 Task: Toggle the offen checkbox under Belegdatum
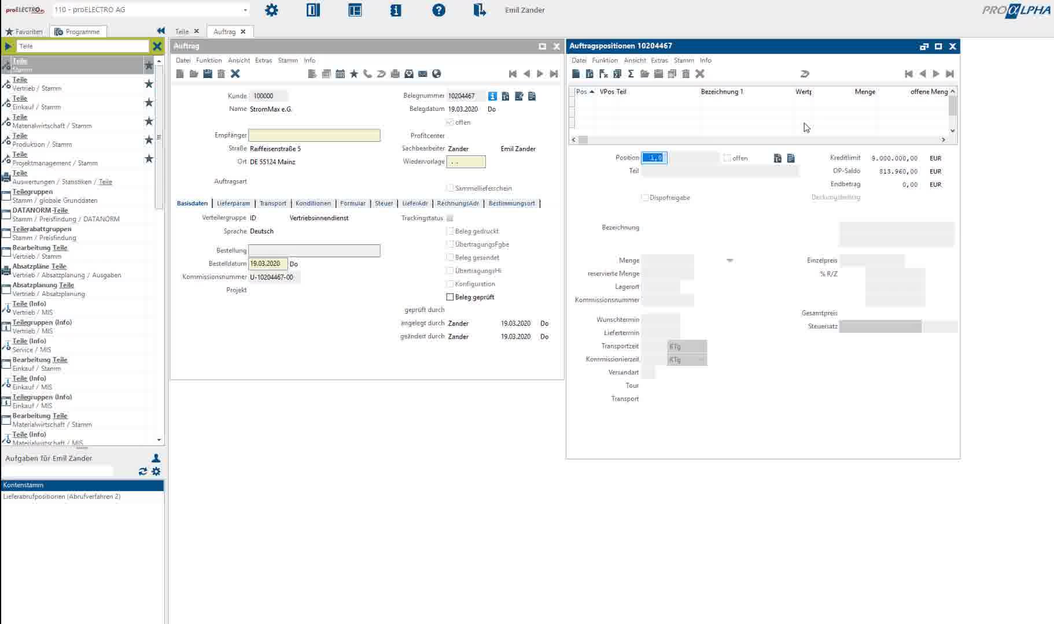(x=450, y=122)
